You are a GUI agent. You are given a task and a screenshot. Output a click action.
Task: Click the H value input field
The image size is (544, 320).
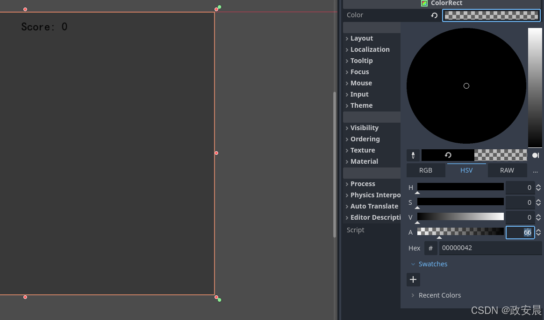[x=520, y=188]
